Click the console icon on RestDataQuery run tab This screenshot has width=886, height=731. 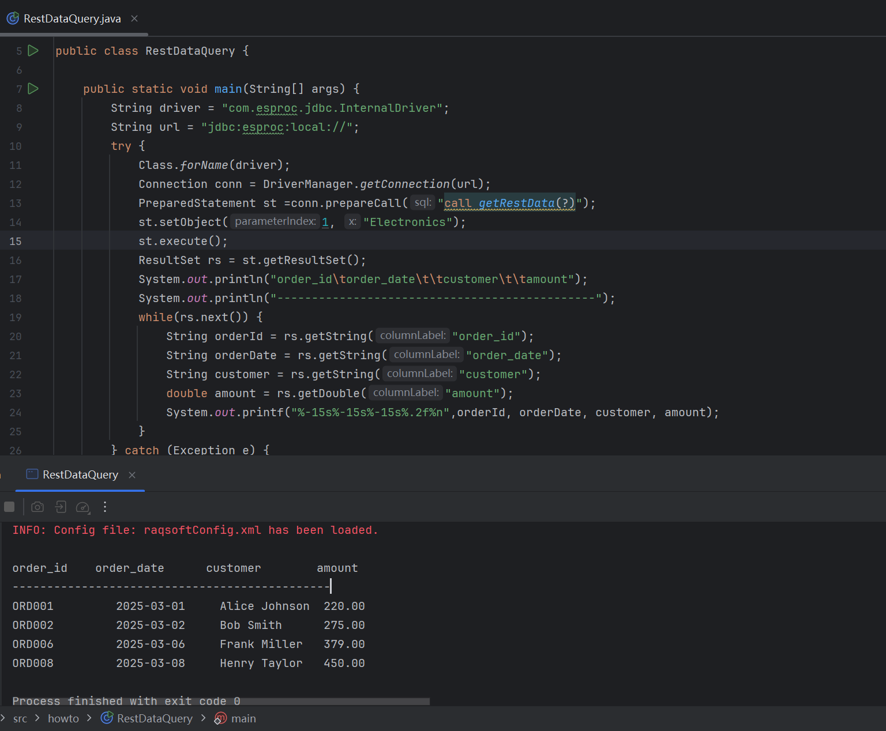click(32, 474)
